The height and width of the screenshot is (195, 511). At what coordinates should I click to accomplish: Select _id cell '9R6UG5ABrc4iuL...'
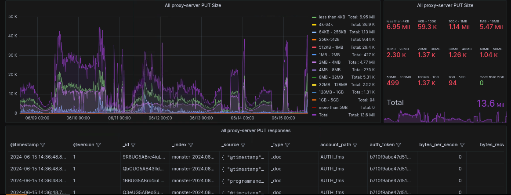point(145,157)
